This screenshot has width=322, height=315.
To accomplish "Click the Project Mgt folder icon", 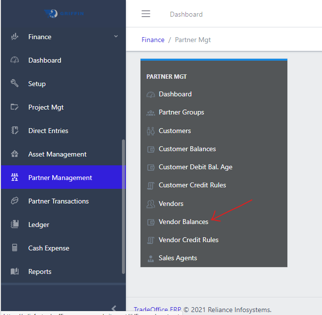I will [15, 107].
